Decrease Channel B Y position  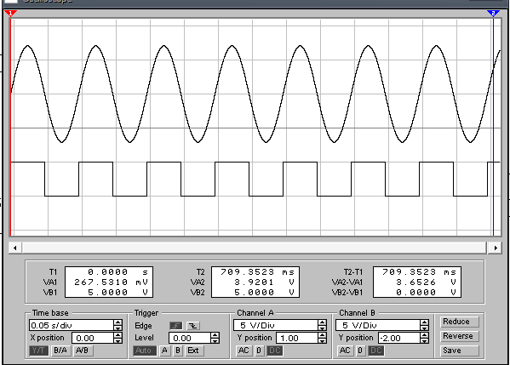[424, 340]
